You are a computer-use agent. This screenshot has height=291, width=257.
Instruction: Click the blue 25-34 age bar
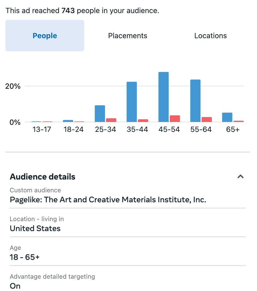[100, 114]
